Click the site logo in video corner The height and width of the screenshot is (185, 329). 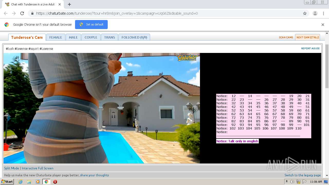[x=187, y=57]
